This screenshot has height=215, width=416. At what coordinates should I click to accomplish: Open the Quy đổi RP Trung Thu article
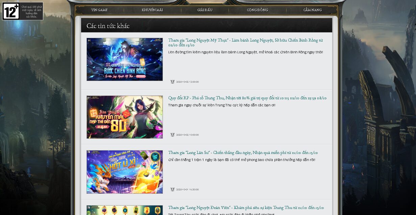pyautogui.click(x=247, y=98)
